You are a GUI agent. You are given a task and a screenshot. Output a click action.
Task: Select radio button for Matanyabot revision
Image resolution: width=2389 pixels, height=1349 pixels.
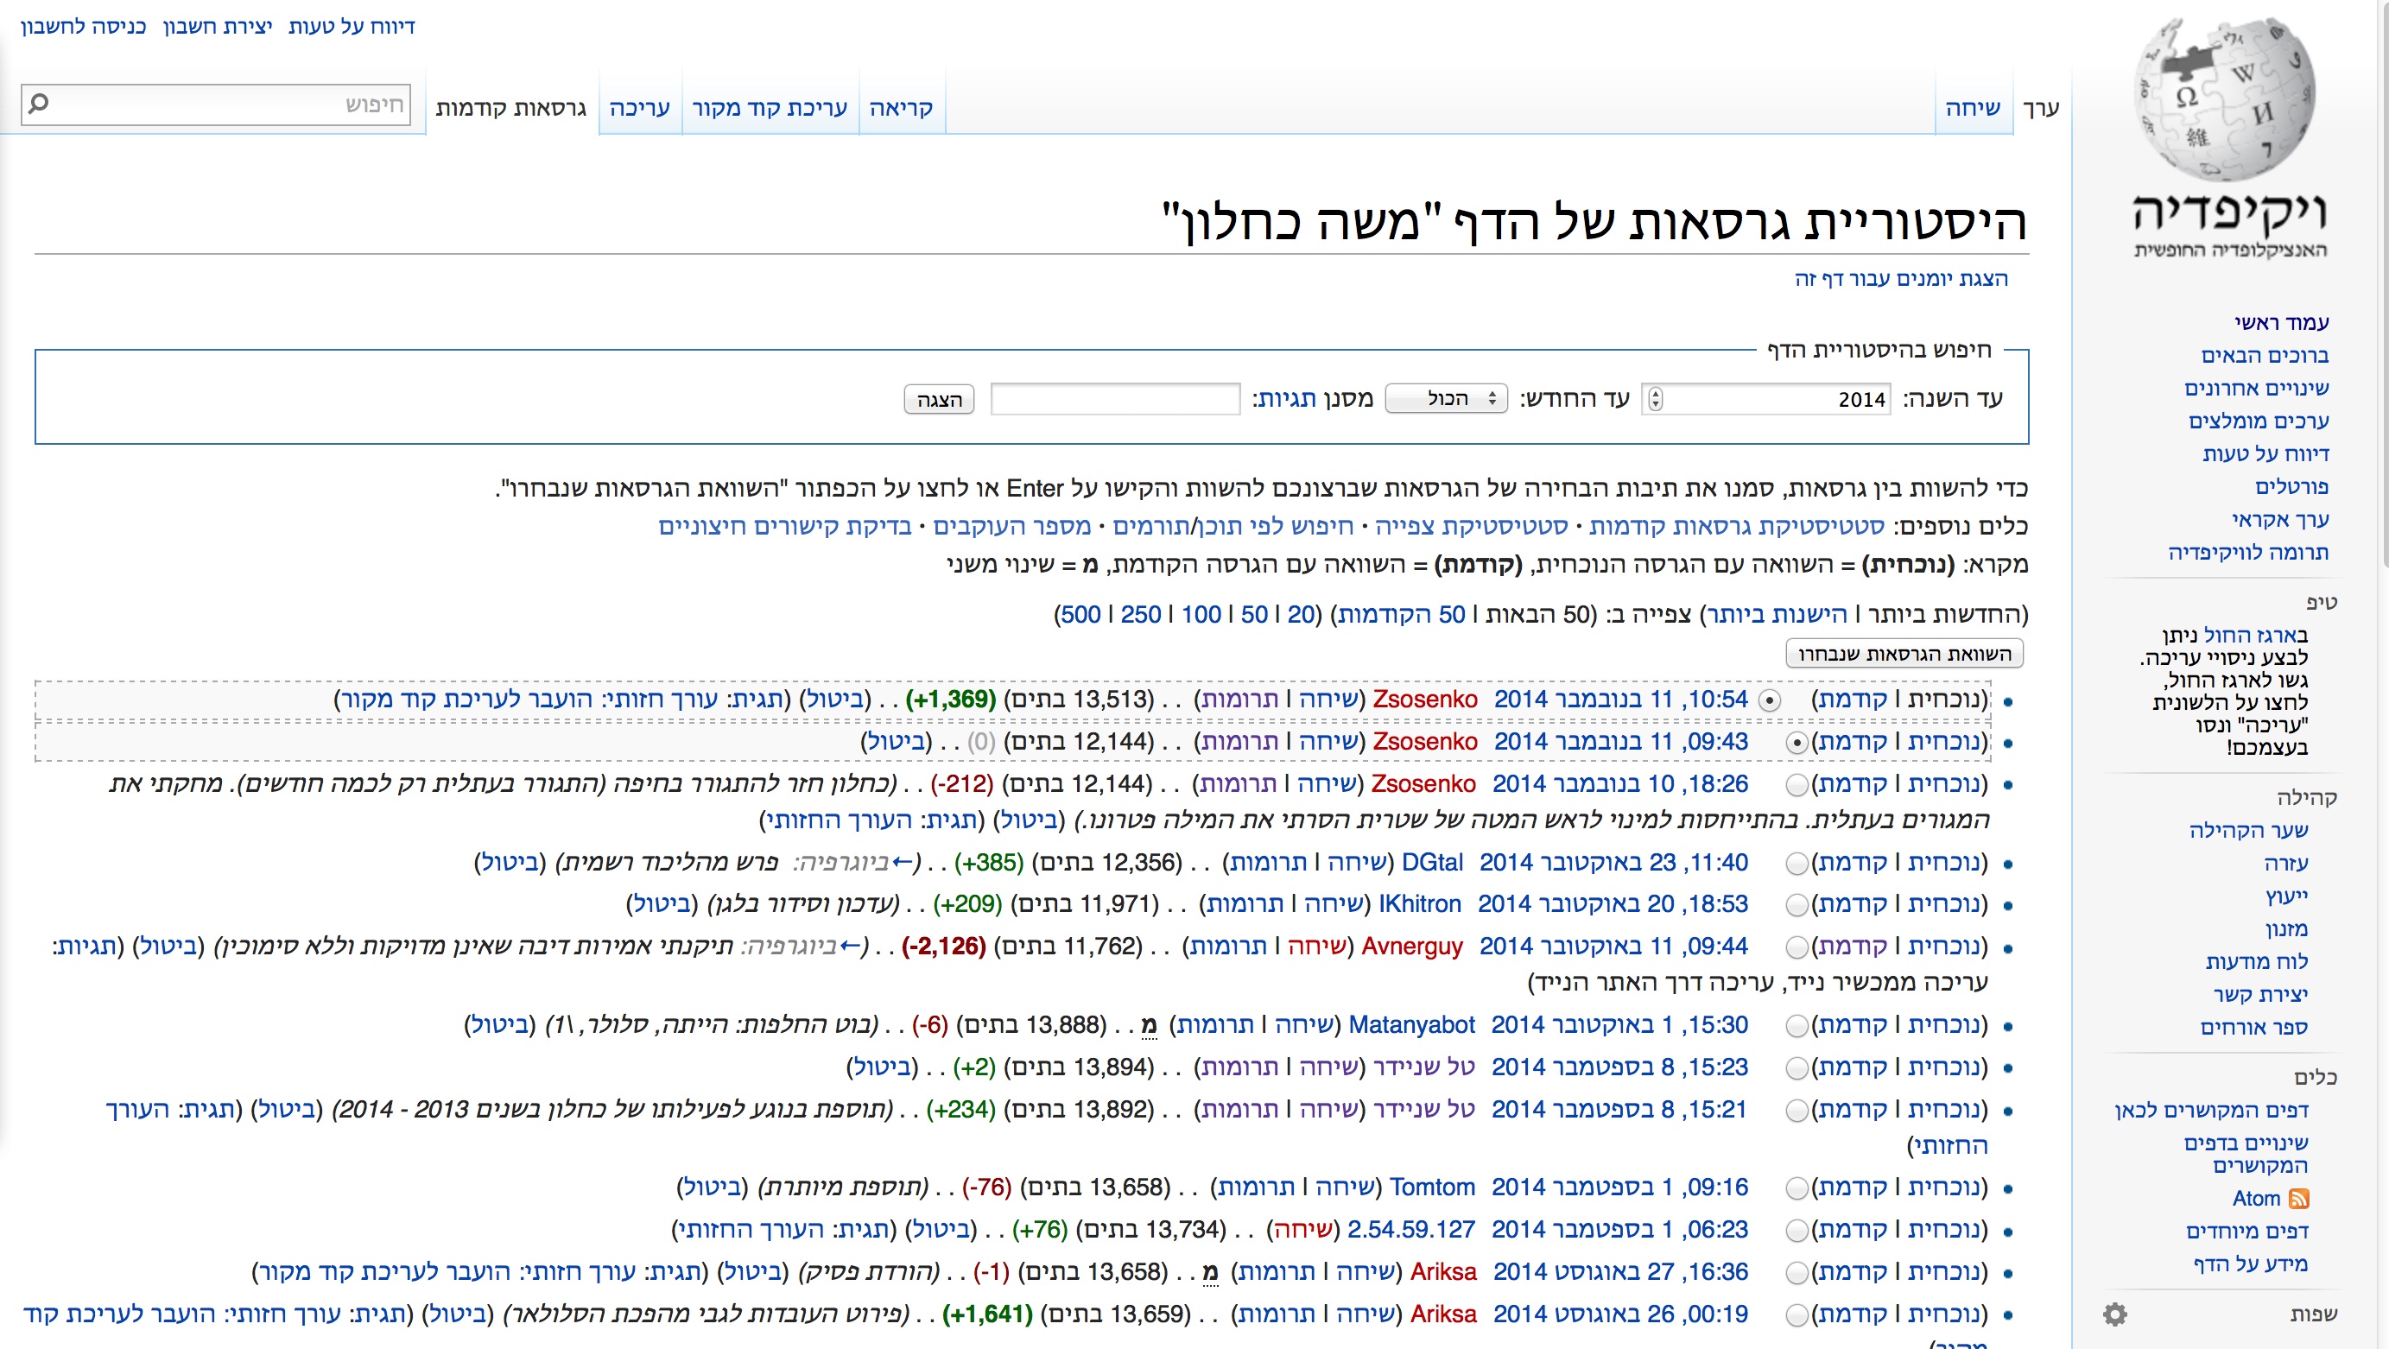[1797, 1026]
